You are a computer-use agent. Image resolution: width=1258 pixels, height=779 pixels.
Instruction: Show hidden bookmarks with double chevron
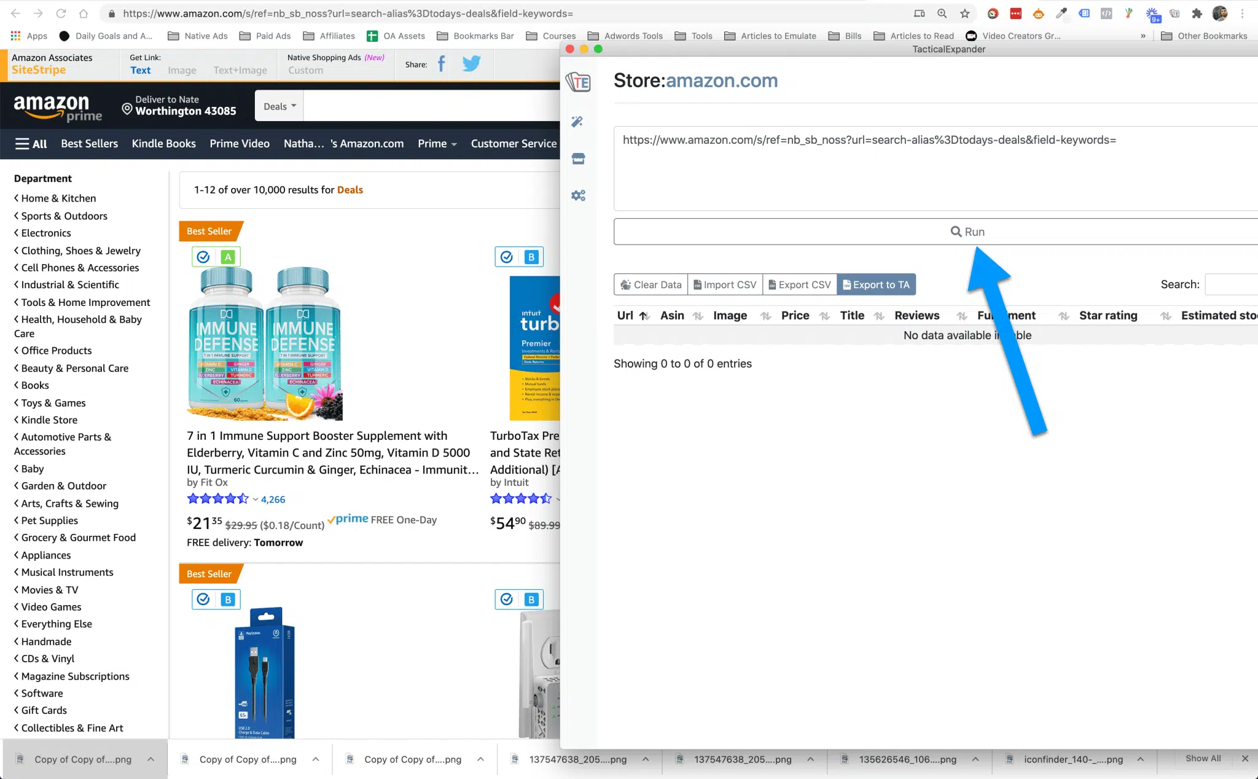point(1143,36)
